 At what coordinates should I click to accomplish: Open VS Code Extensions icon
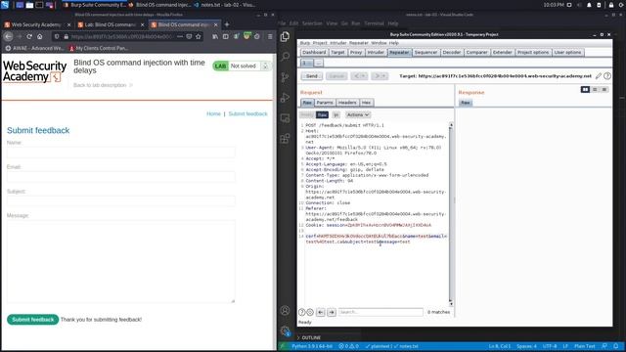pyautogui.click(x=285, y=139)
